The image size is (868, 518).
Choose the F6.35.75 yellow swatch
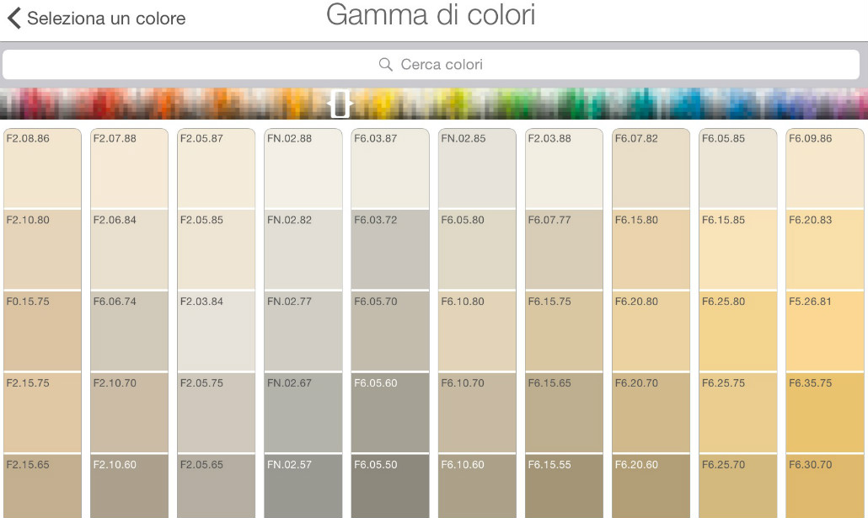[x=824, y=413]
